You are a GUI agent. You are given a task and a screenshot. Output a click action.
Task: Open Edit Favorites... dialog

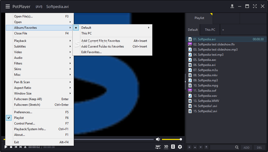point(113,52)
